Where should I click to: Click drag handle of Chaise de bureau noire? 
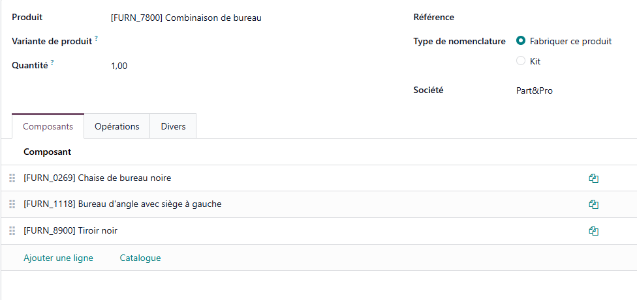12,178
